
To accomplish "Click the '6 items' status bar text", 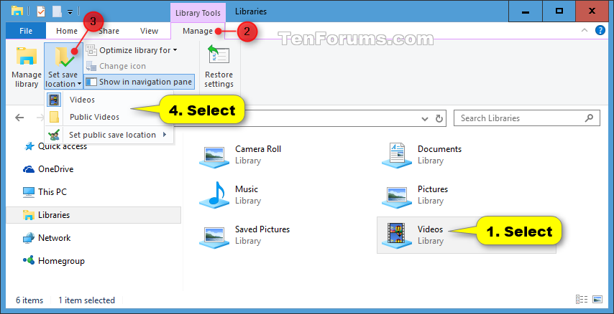I will click(x=29, y=300).
